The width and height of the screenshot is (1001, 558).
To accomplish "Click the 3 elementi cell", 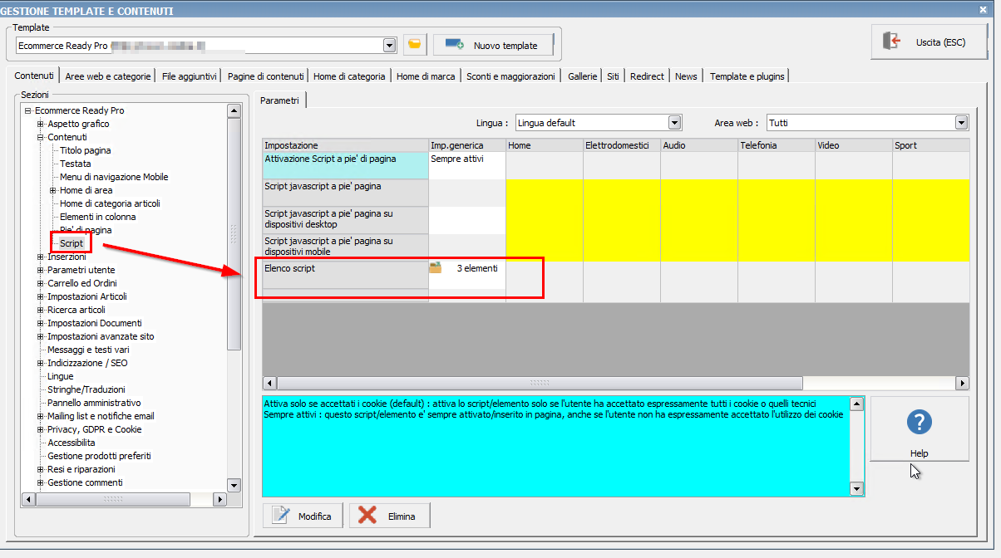I will (x=467, y=275).
